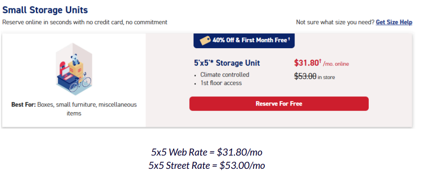Click the 5x5 Web Rate caption line
Viewport: 424px width, 179px height.
point(206,152)
